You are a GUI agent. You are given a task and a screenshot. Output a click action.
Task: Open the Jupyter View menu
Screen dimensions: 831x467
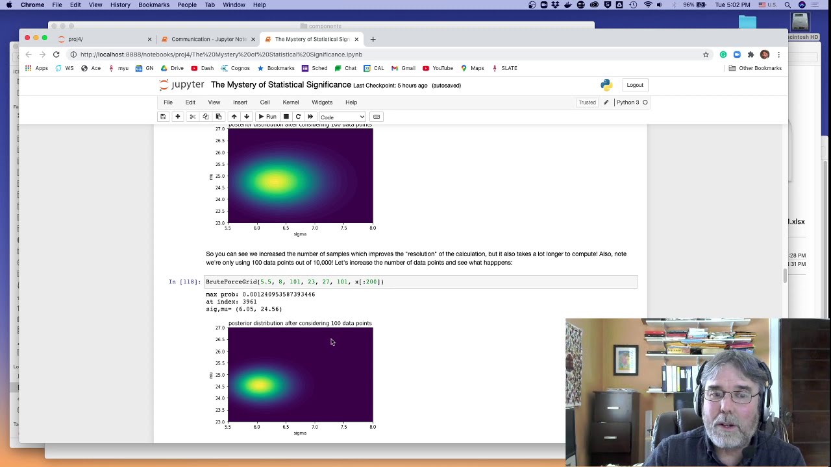click(214, 102)
